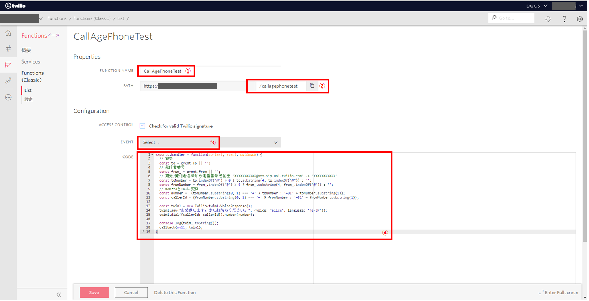Viewport: 589px width, 301px height.
Task: Click the Twilio logo
Action: [x=15, y=6]
